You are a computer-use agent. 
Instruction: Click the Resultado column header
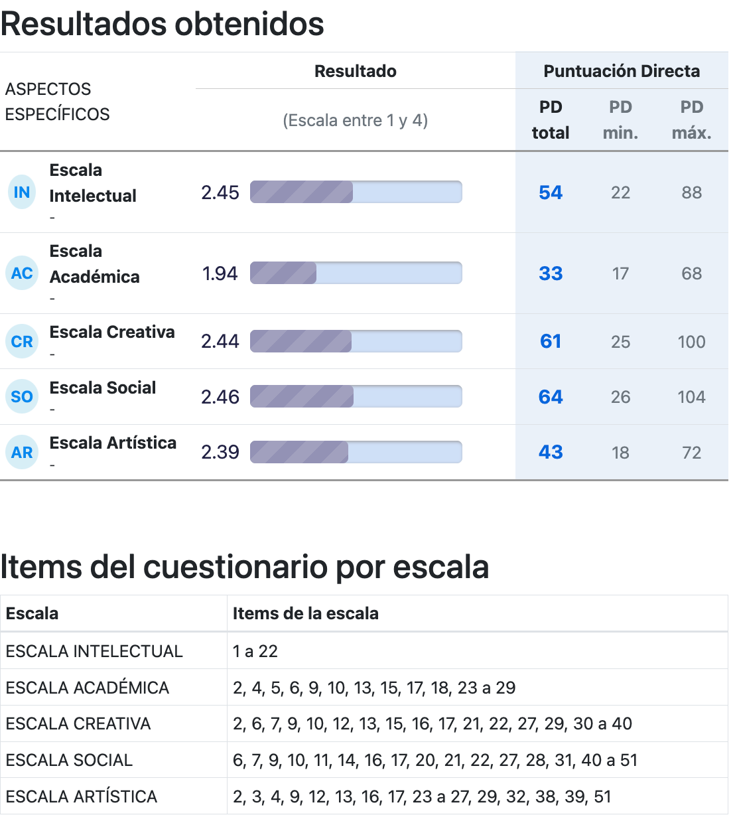click(356, 72)
